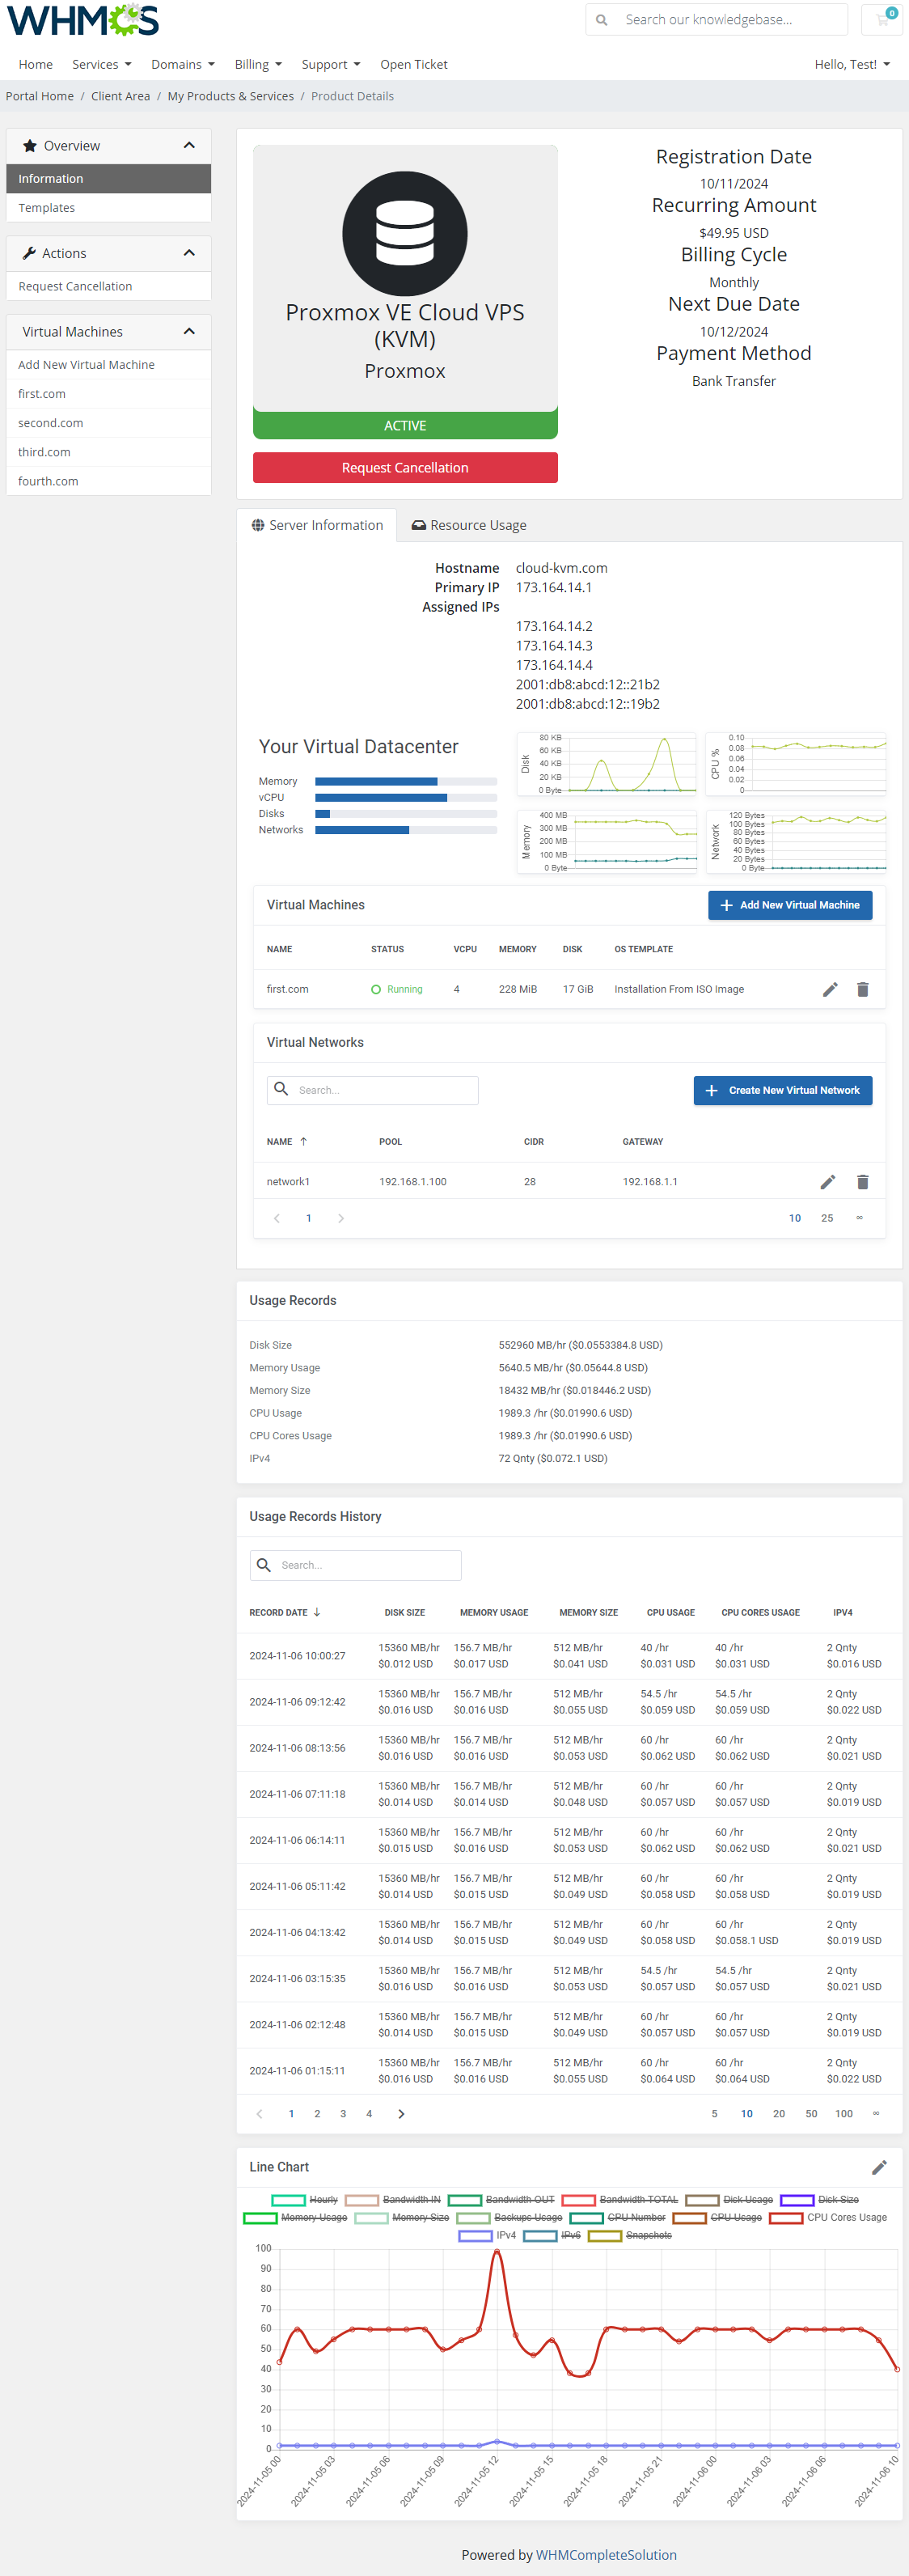Viewport: 909px width, 2576px height.
Task: Click the Disk usage mini graph
Action: [x=607, y=764]
